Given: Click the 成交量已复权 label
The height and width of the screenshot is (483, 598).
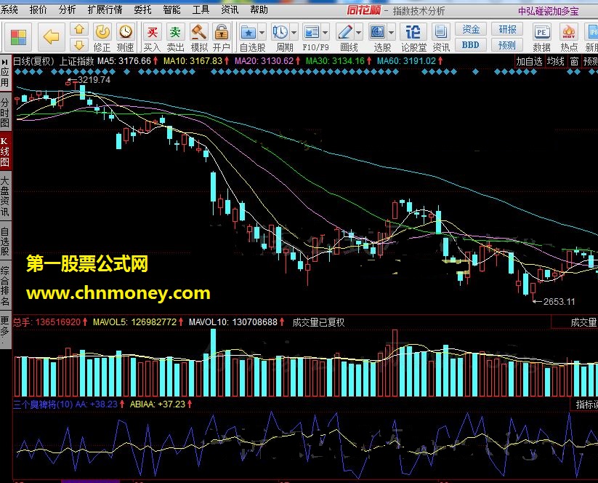Looking at the screenshot, I should (318, 322).
